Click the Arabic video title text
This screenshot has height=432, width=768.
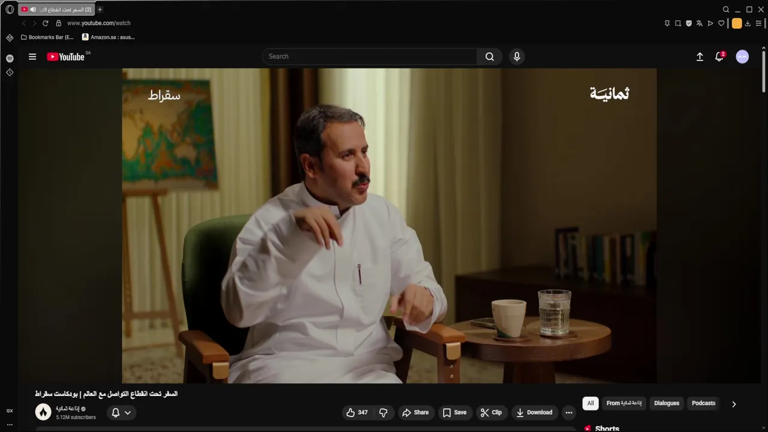click(106, 394)
